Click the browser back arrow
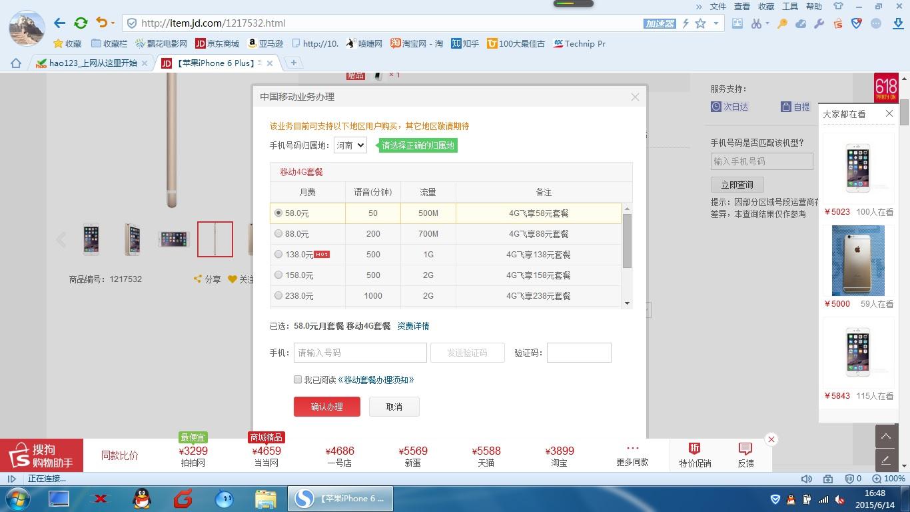This screenshot has width=910, height=512. (x=60, y=23)
